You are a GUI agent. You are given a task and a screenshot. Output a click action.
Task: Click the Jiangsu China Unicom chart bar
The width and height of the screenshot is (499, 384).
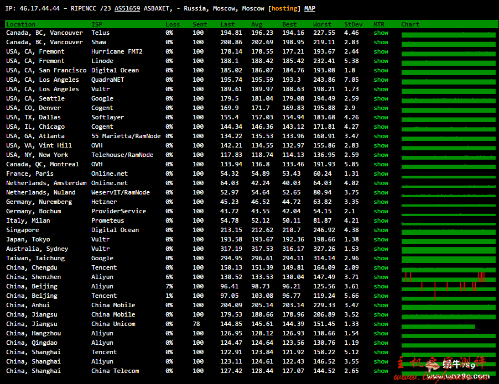pyautogui.click(x=438, y=326)
